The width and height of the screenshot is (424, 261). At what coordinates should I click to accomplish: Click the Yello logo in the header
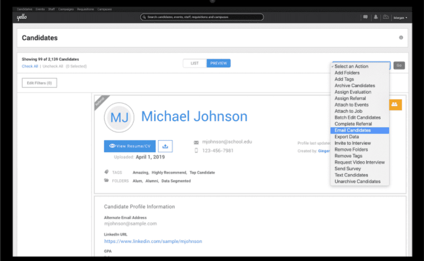coord(21,17)
